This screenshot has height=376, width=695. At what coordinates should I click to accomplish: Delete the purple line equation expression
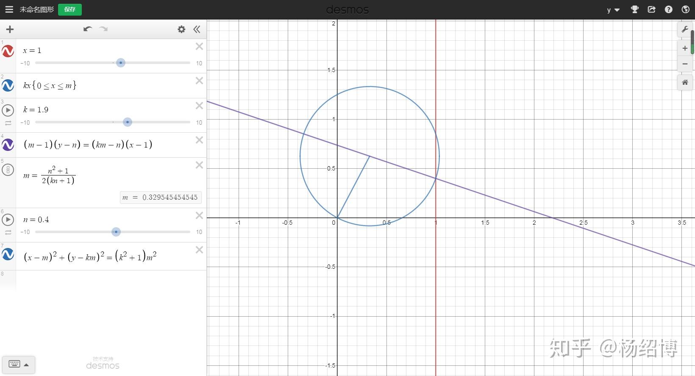[199, 140]
